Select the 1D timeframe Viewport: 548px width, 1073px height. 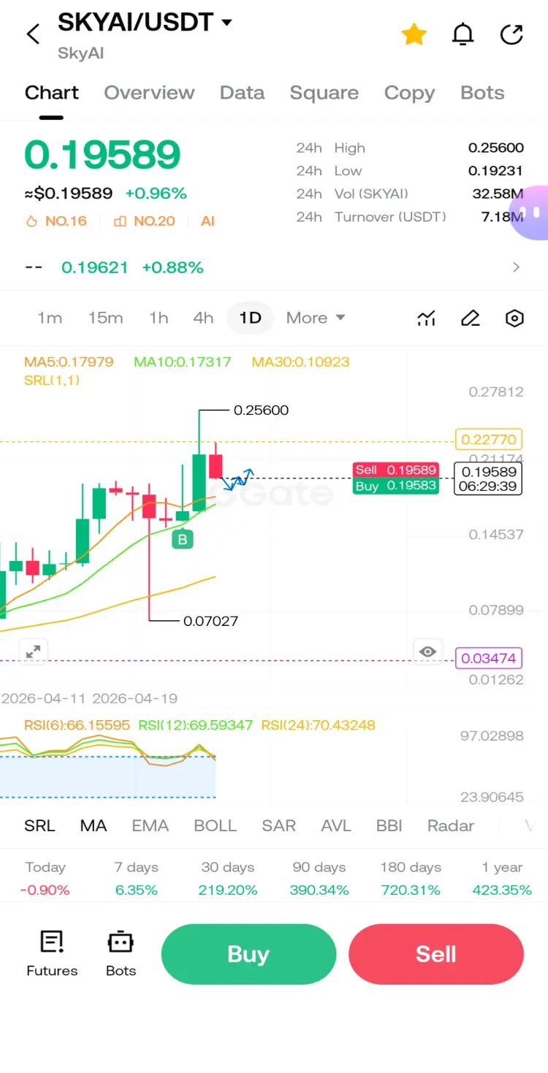[x=250, y=318]
